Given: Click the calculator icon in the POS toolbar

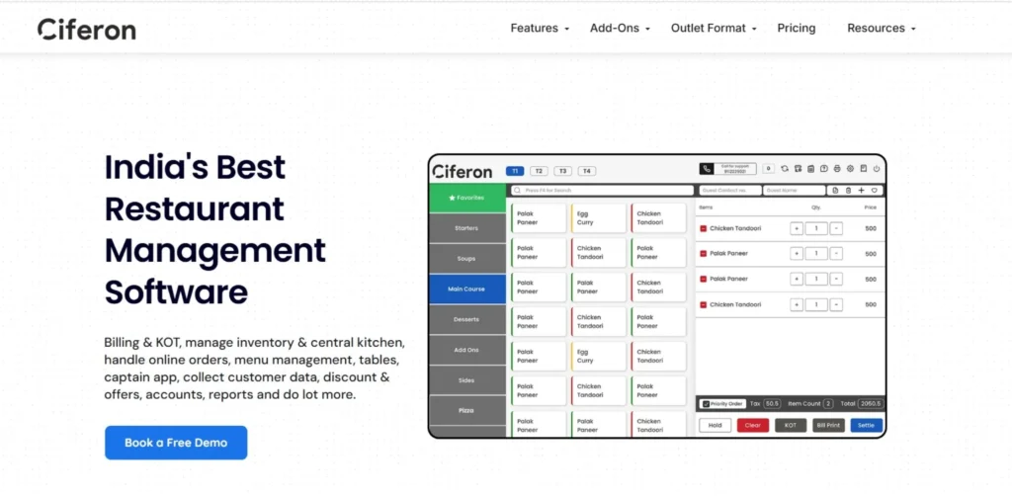Looking at the screenshot, I should (810, 169).
